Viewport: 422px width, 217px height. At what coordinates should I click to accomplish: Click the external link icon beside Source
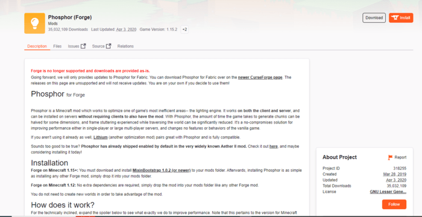tap(109, 46)
